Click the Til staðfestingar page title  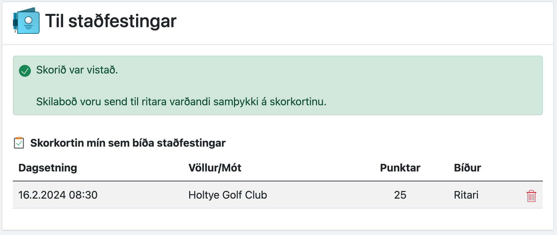click(x=111, y=21)
